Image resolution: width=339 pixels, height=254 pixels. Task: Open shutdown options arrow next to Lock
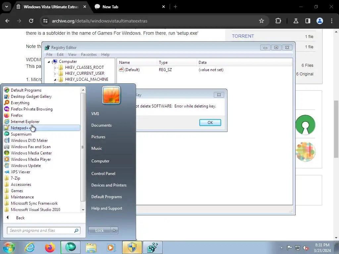click(114, 231)
